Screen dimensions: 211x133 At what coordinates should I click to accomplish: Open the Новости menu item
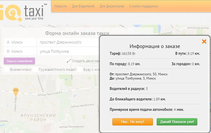(60, 6)
